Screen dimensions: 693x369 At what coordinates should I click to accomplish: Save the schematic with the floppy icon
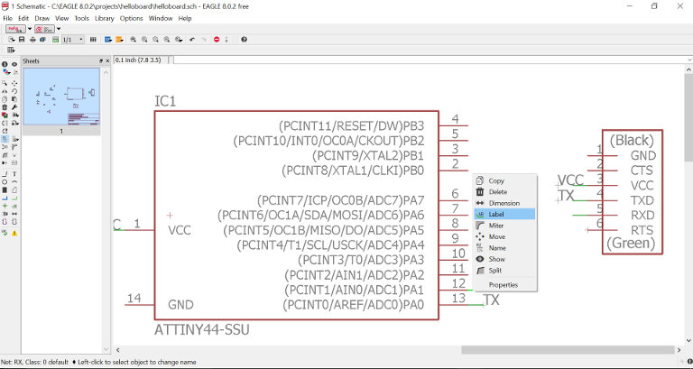tap(22, 40)
